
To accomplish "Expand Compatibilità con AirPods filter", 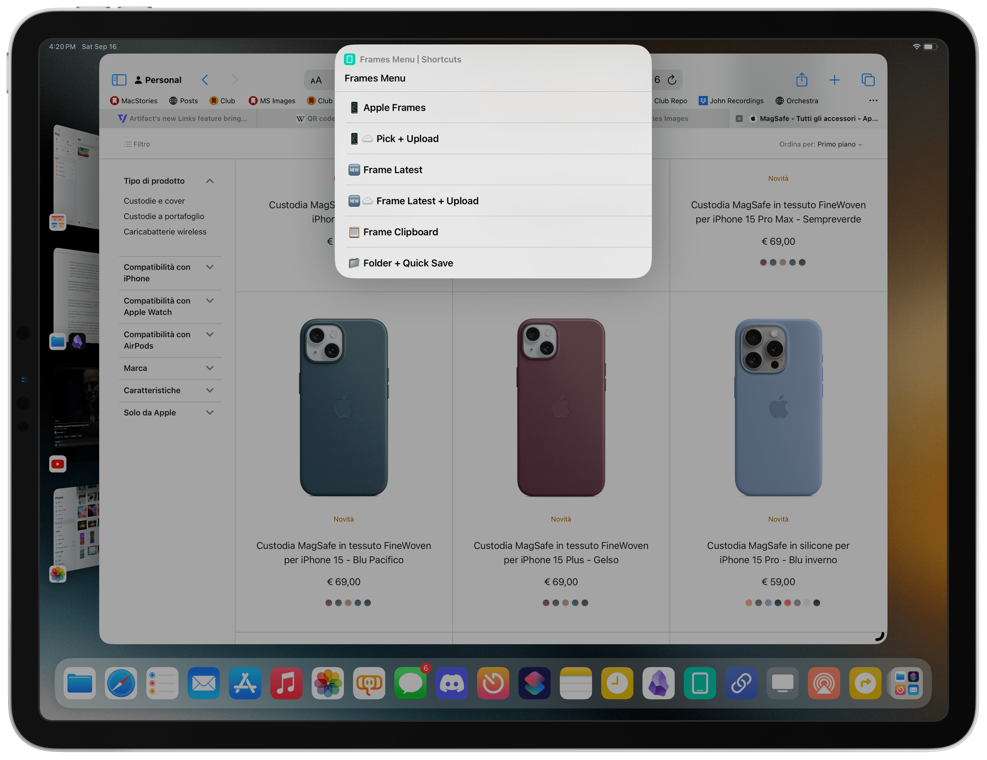I will (x=210, y=335).
